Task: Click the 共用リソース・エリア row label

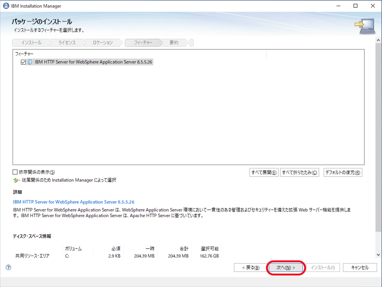Action: tap(32, 256)
